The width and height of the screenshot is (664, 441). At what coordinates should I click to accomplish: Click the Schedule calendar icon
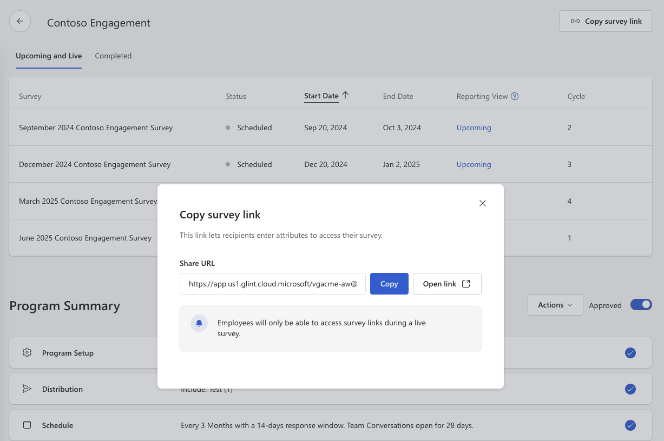coord(27,425)
